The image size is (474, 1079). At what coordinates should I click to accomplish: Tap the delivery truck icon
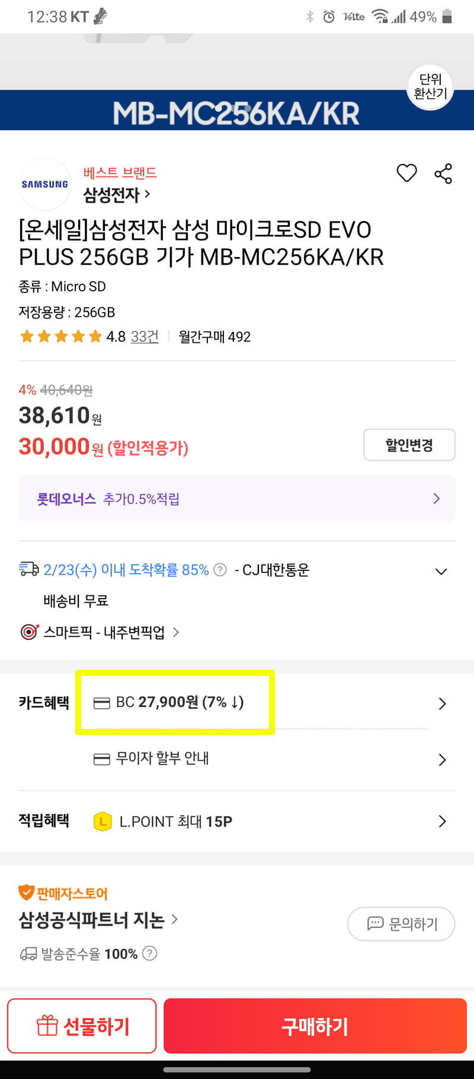pyautogui.click(x=29, y=569)
